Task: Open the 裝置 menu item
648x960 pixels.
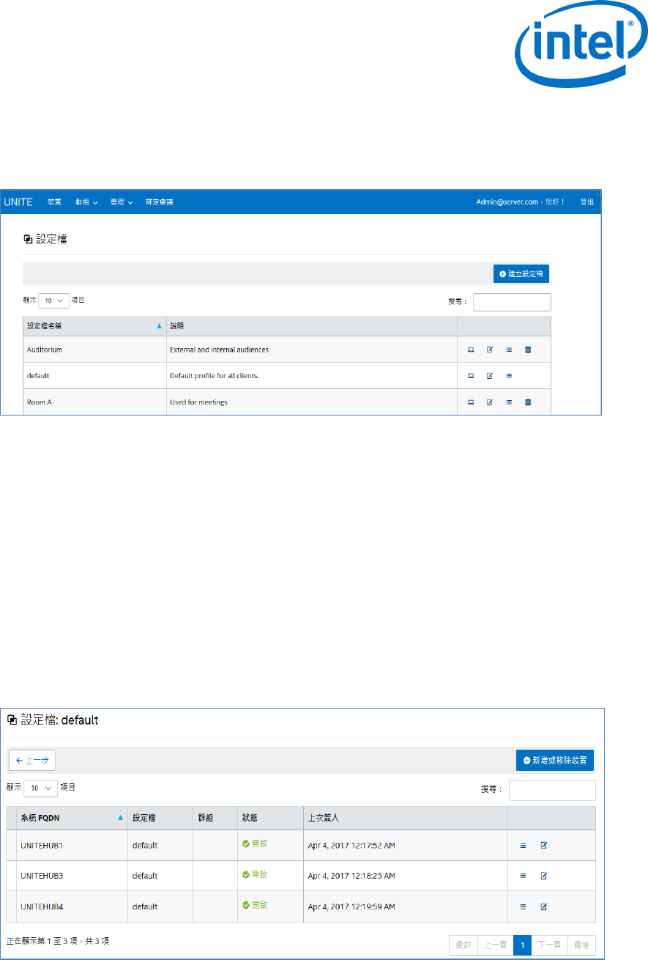Action: (54, 202)
